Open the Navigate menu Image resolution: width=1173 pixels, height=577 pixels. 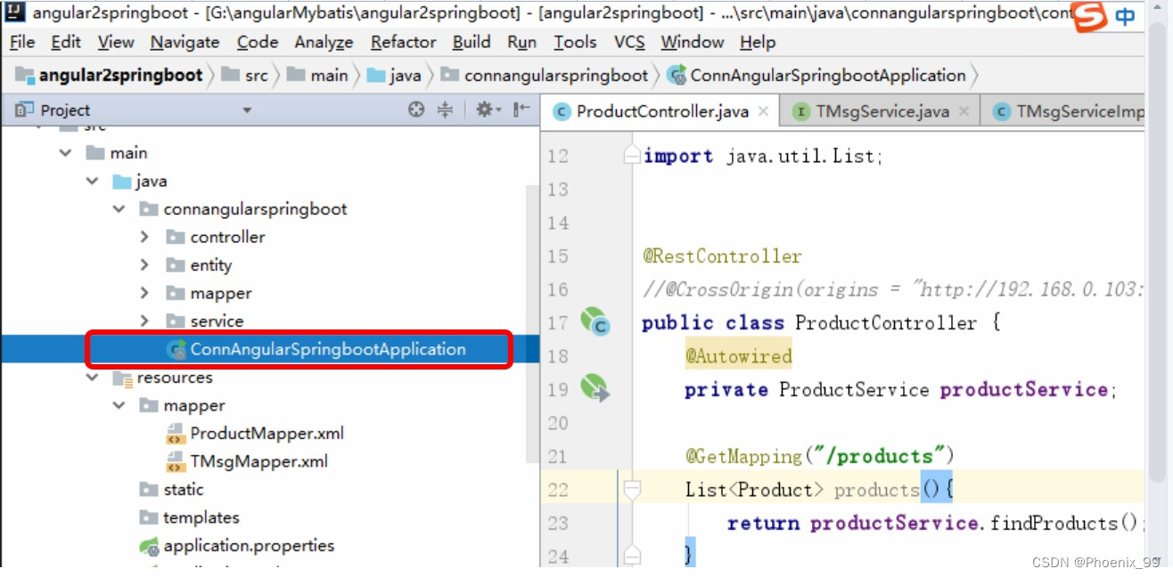click(x=185, y=42)
